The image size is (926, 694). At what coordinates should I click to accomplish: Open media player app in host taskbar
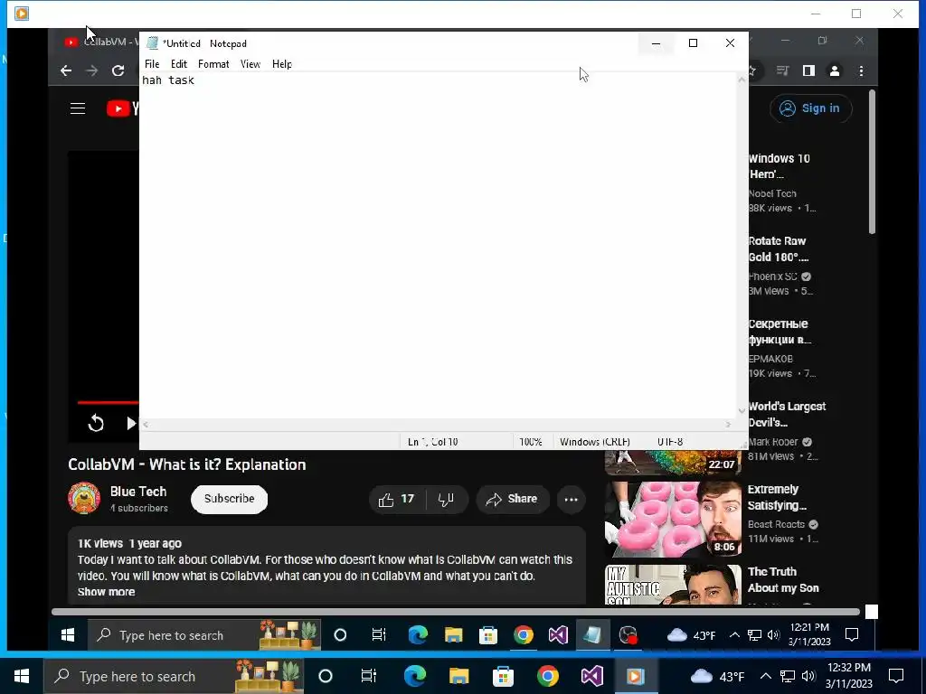(x=636, y=676)
